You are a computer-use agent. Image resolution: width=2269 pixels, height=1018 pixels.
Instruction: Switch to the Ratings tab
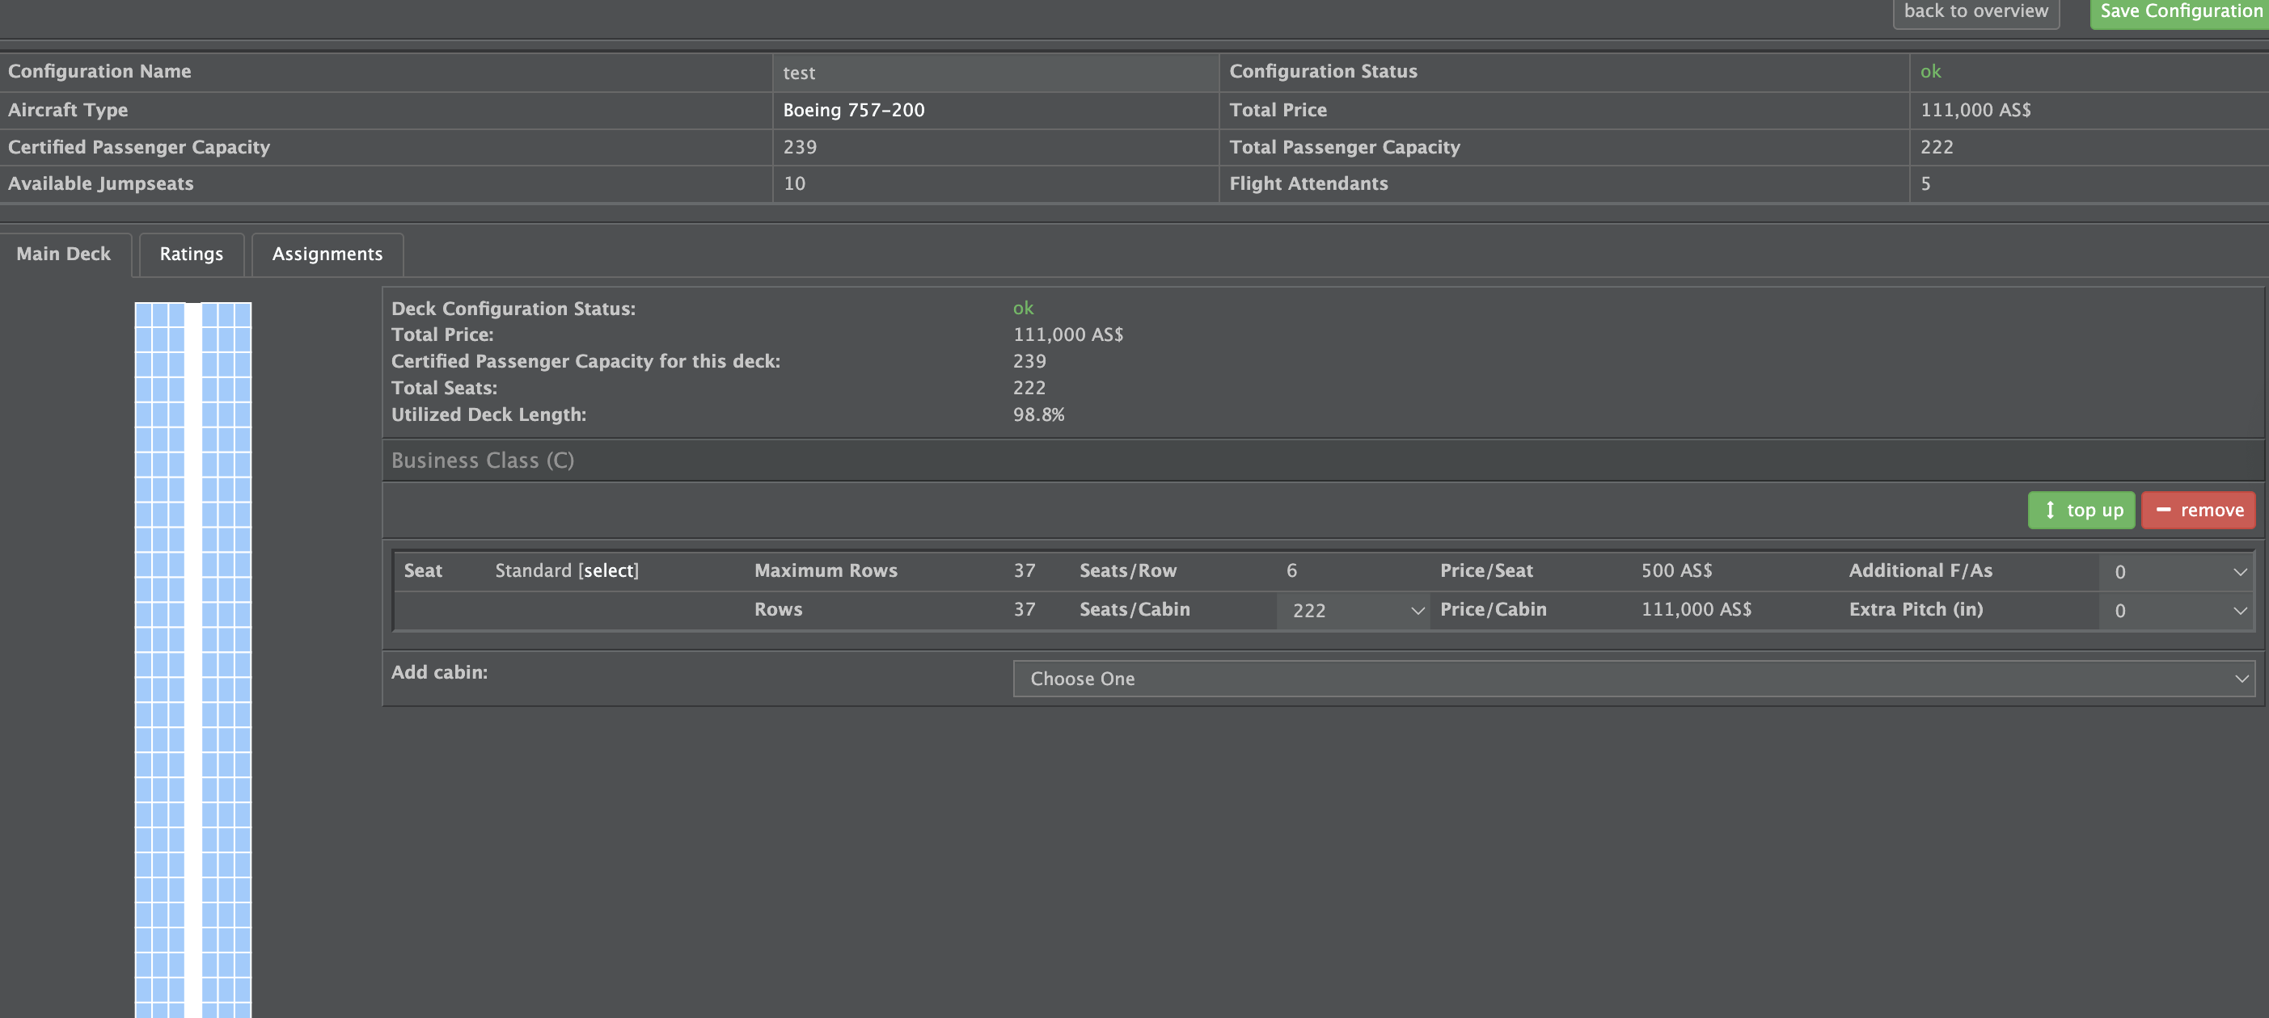point(191,254)
